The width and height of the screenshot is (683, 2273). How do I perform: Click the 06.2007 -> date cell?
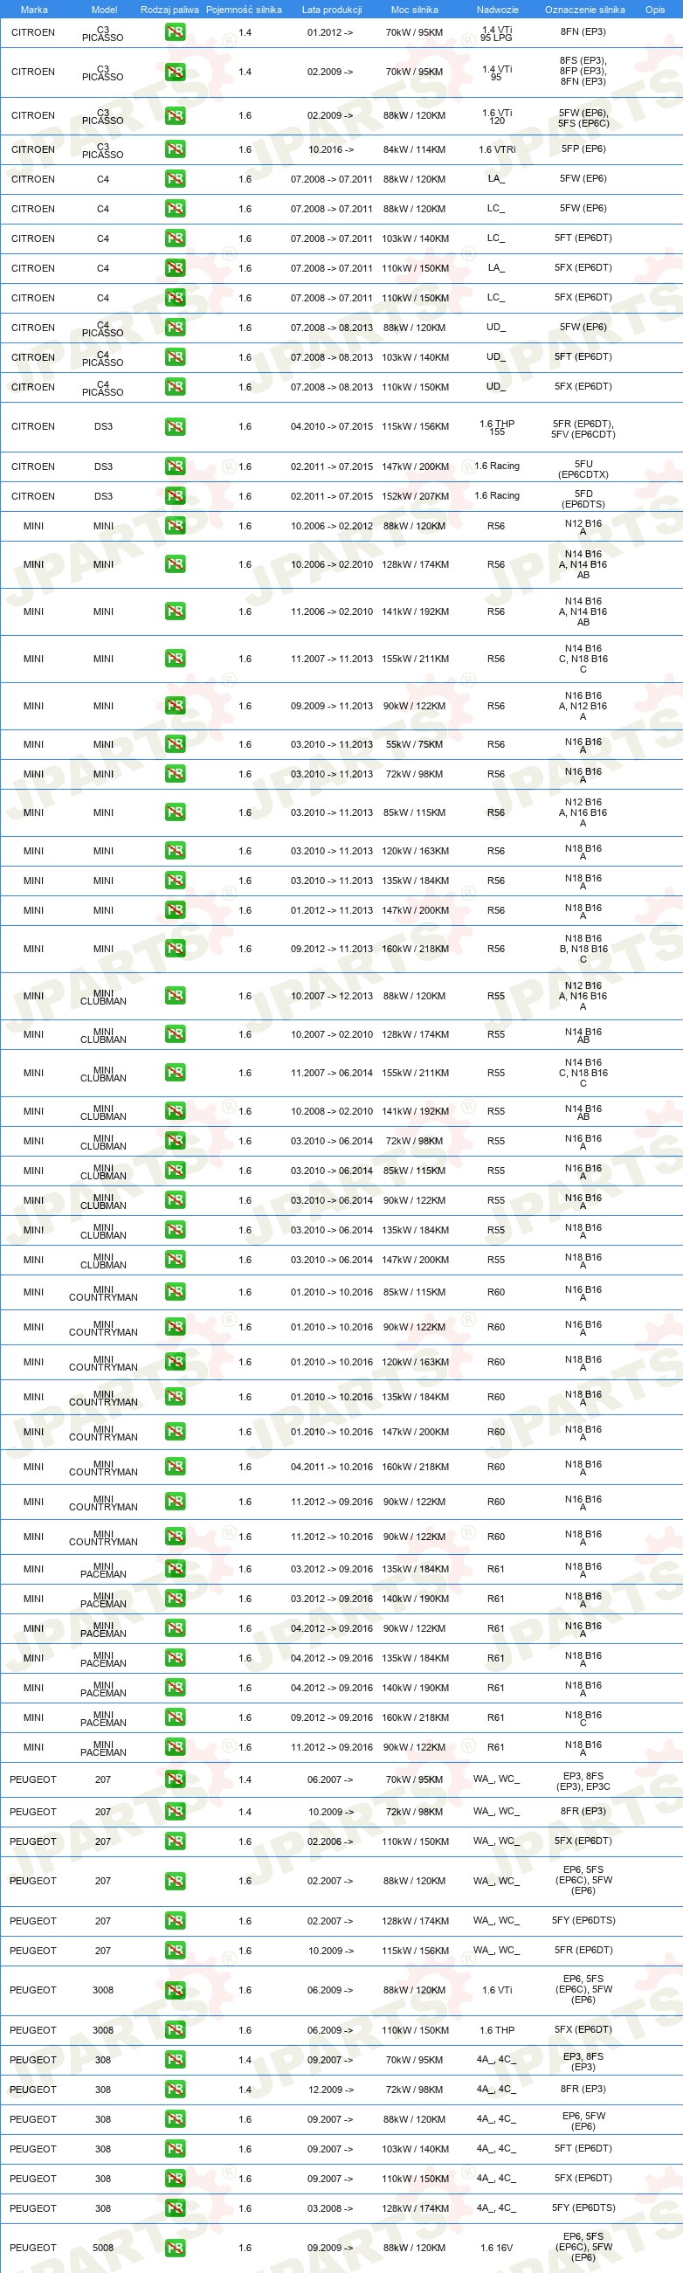coord(330,1779)
